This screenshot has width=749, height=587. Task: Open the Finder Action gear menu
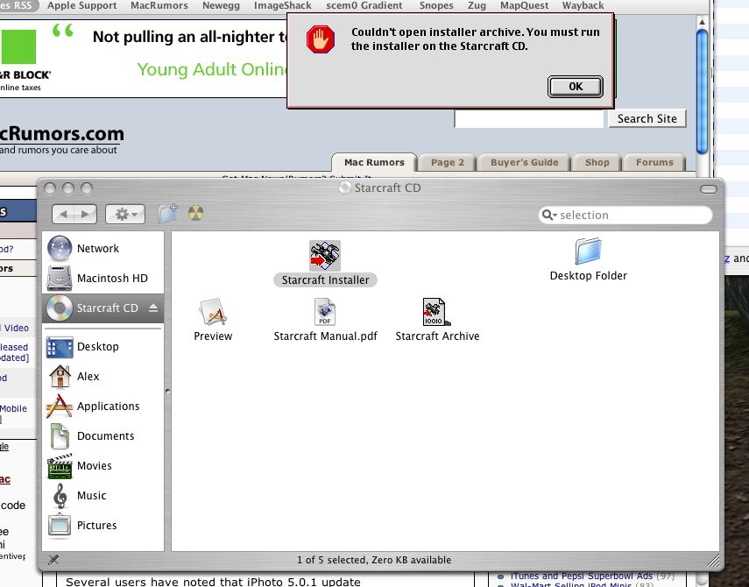point(125,214)
